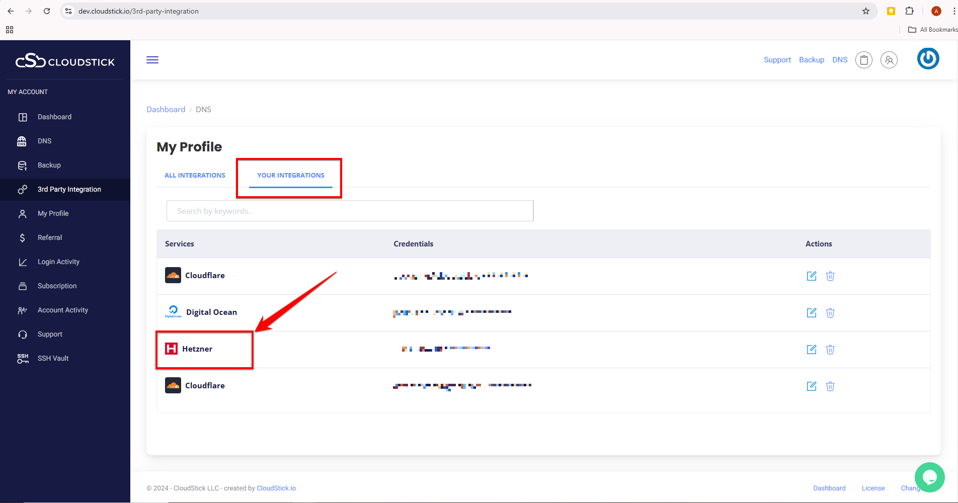Delete the Digital Ocean integration
Image resolution: width=958 pixels, height=503 pixels.
click(x=830, y=313)
